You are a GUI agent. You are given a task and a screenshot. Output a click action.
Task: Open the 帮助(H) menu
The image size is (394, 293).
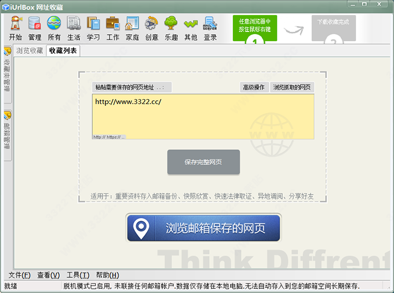[108, 275]
